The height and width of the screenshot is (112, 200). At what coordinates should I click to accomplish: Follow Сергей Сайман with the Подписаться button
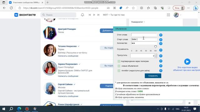pyautogui.click(x=107, y=86)
